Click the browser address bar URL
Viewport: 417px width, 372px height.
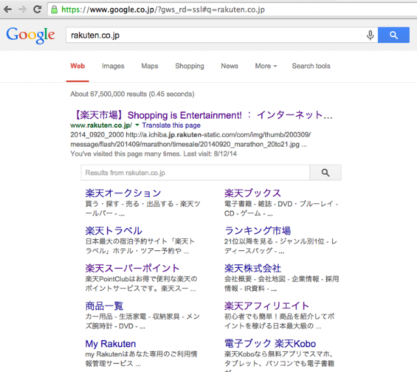click(x=163, y=10)
